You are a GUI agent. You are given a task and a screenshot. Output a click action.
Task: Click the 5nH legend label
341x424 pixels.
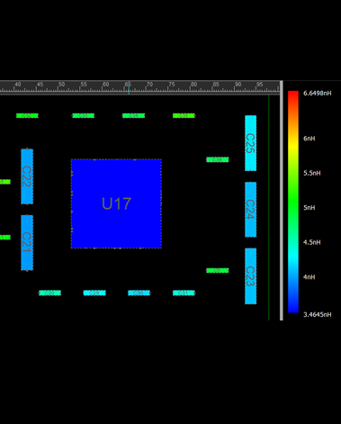pos(310,208)
